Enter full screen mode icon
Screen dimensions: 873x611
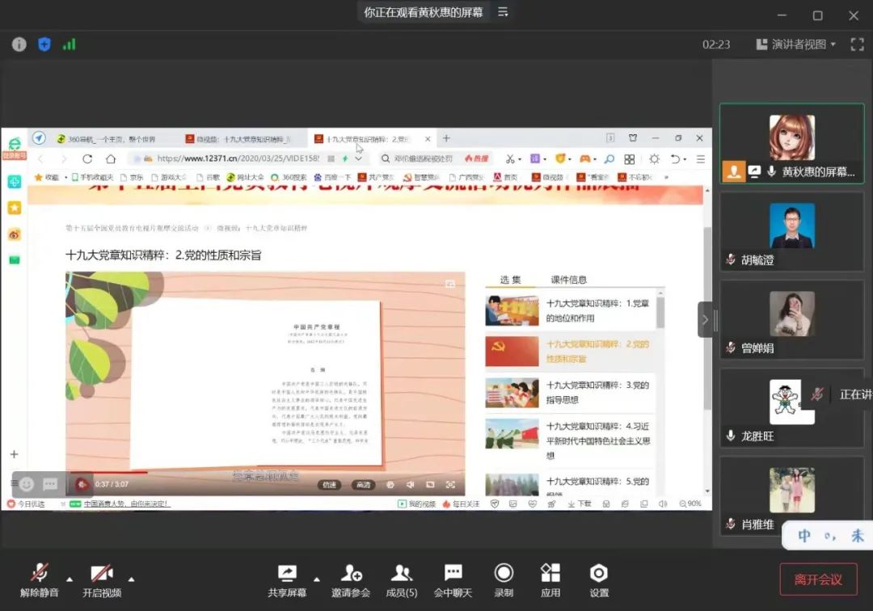click(858, 44)
